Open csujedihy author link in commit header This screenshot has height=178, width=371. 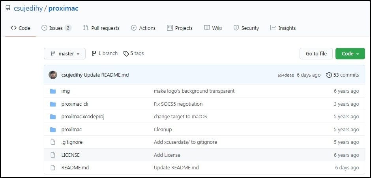point(72,75)
